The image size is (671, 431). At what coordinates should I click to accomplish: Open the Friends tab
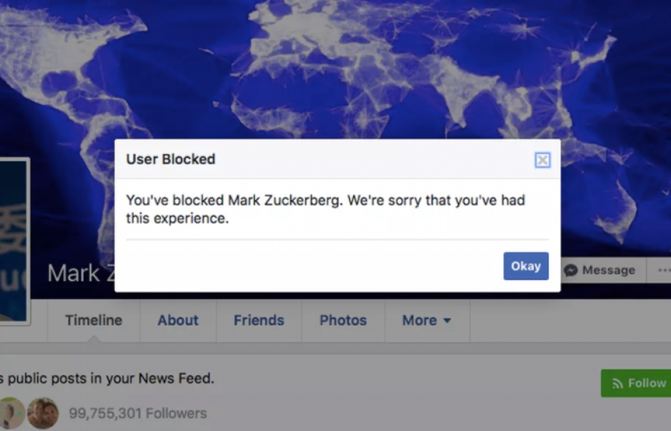(259, 320)
